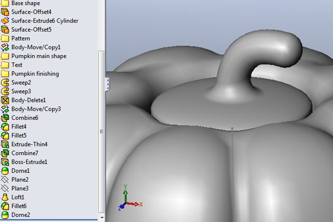The width and height of the screenshot is (333, 222).
Task: Click the Base shape folder icon
Action: [5, 3]
